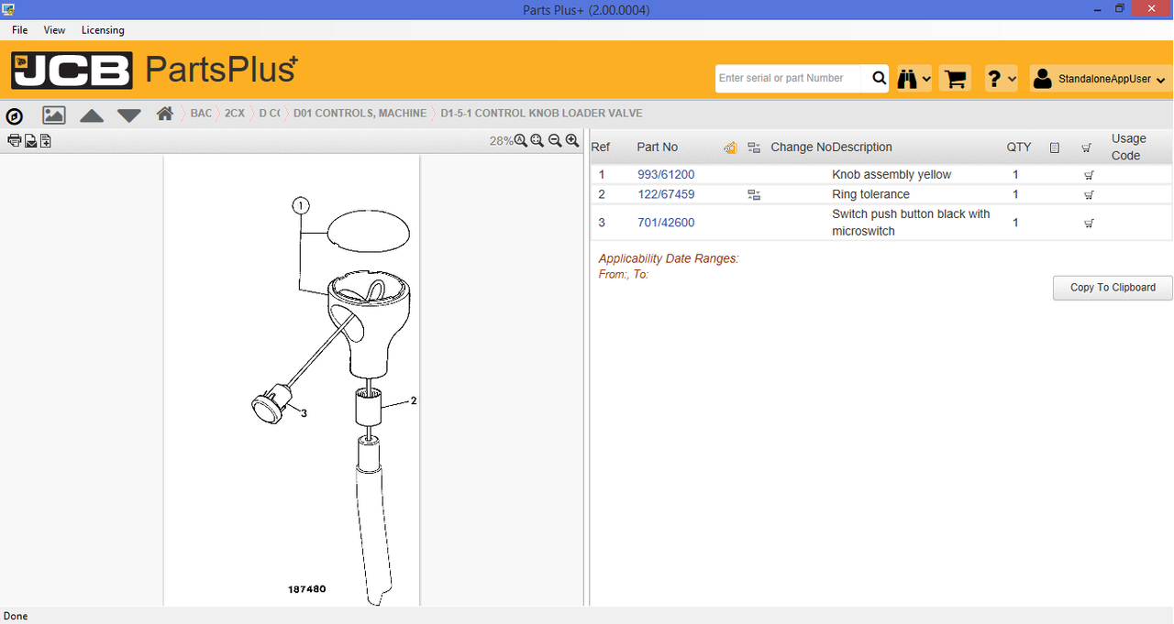The height and width of the screenshot is (624, 1174).
Task: Click the Applicability Date Ranges text
Action: (x=669, y=259)
